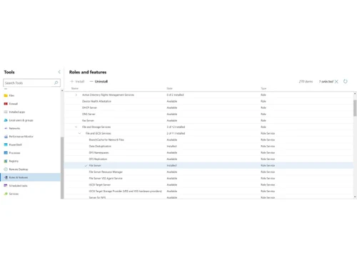This screenshot has width=357, height=267.
Task: Click the main list vertical scrollbar thumb
Action: [355, 108]
